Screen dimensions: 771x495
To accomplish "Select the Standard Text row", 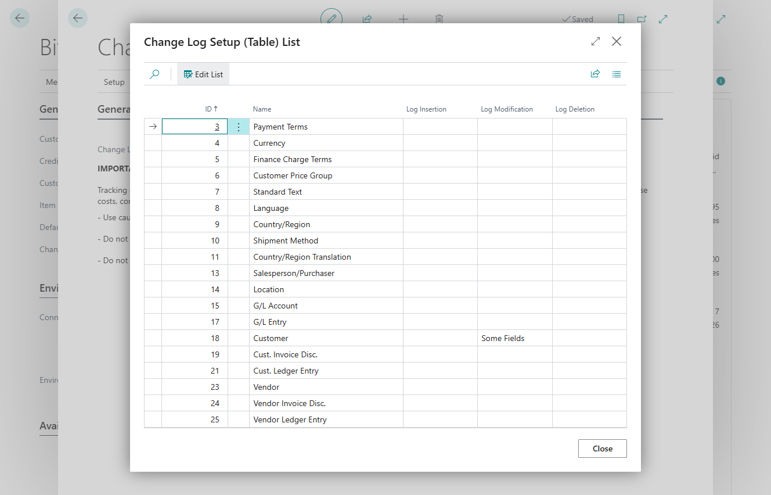I will [385, 192].
